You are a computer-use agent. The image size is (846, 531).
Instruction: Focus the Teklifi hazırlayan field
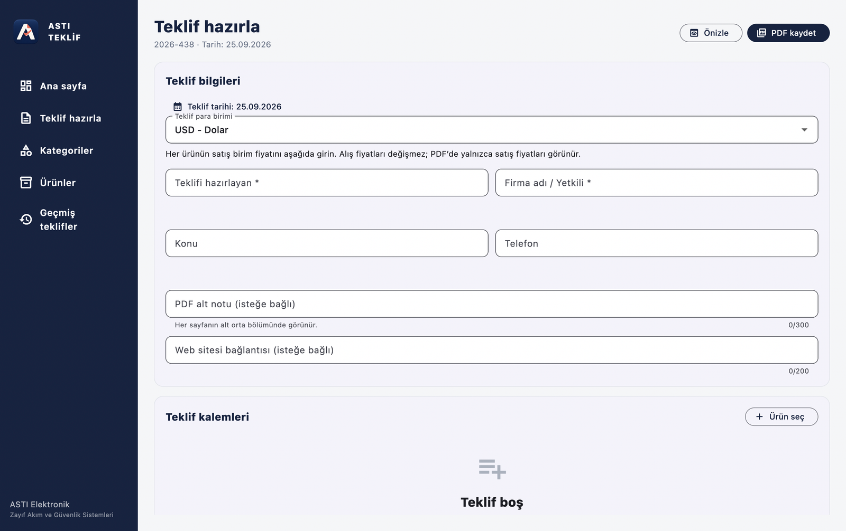[x=327, y=183]
